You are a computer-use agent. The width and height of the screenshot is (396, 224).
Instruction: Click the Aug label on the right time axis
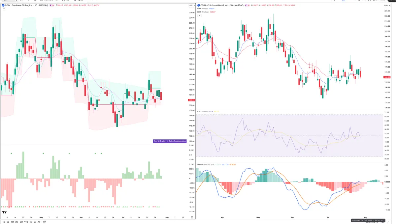click(x=365, y=217)
